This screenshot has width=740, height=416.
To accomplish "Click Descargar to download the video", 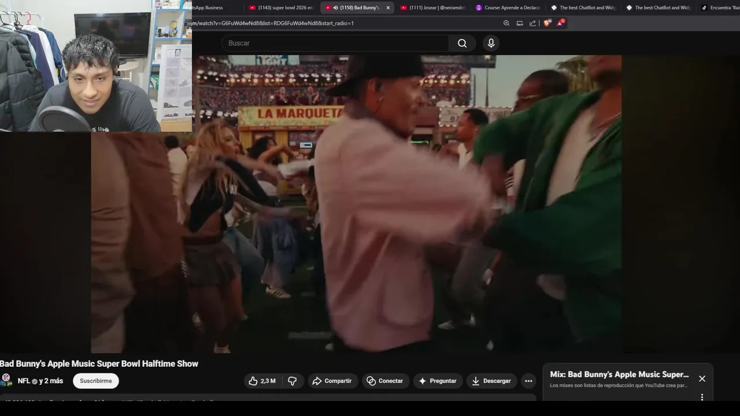I will coord(491,381).
